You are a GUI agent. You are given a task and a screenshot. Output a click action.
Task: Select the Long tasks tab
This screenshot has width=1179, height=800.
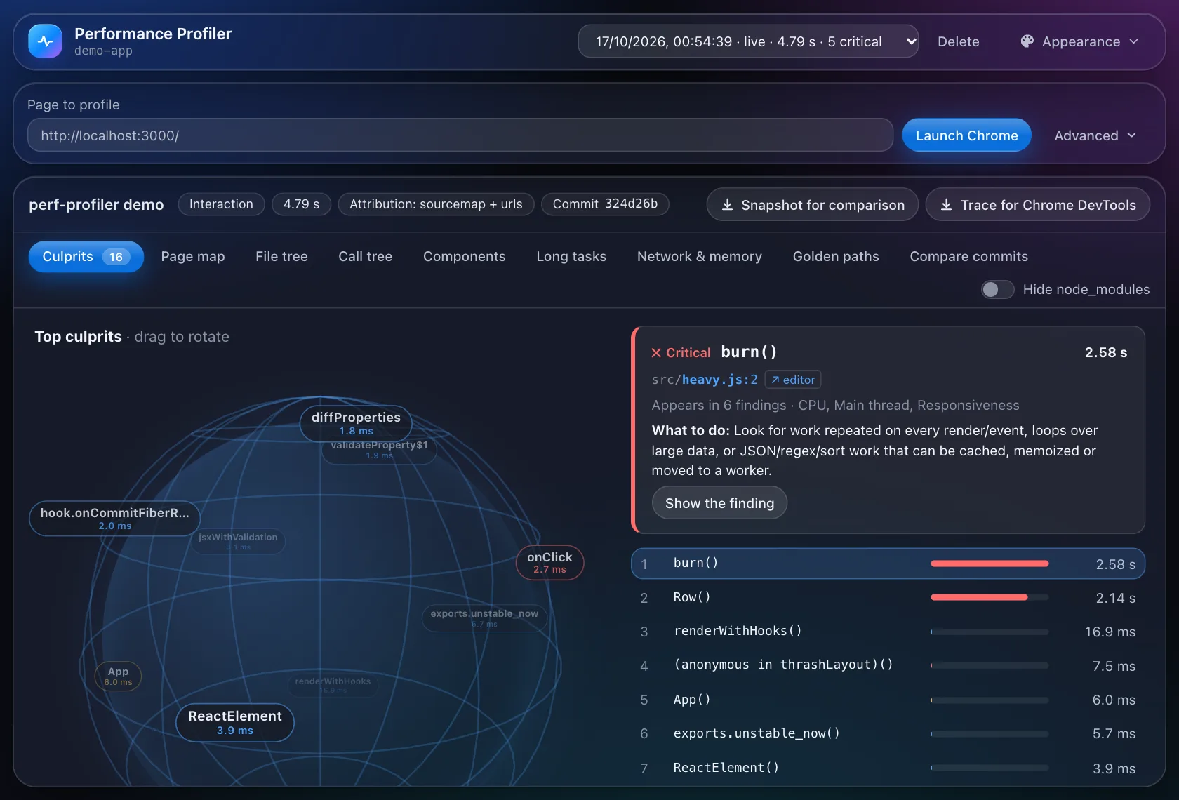tap(571, 257)
